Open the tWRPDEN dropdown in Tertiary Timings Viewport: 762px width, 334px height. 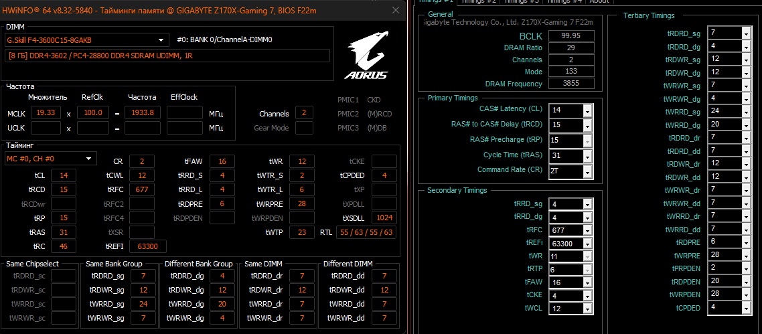pyautogui.click(x=746, y=295)
